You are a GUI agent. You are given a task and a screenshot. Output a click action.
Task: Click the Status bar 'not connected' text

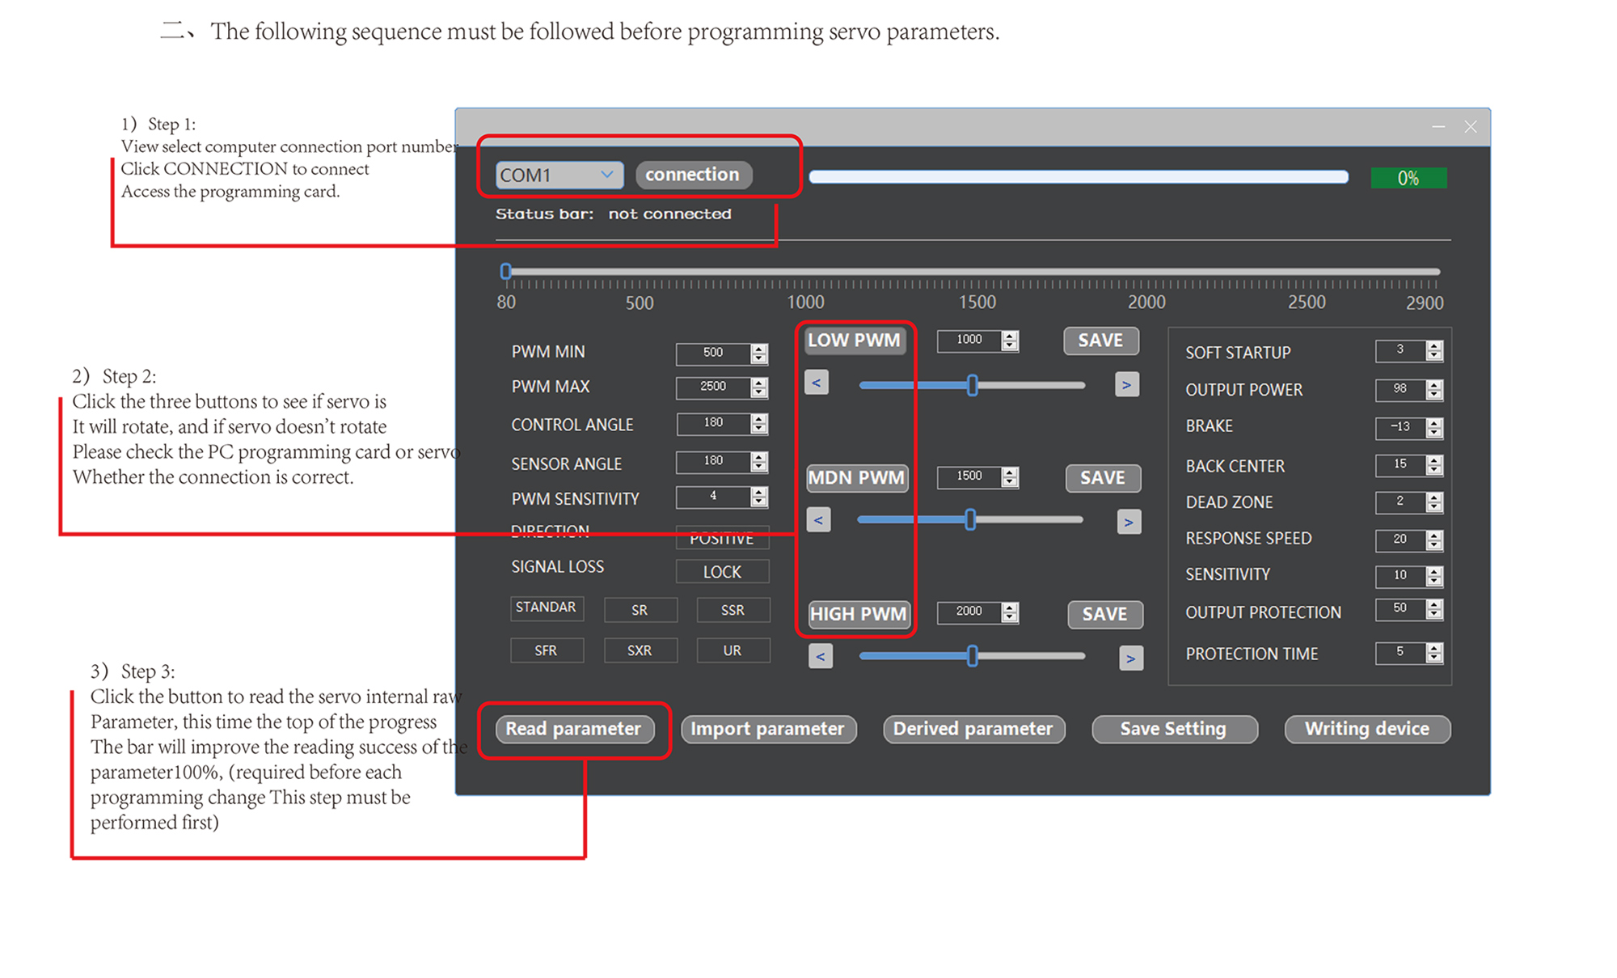click(670, 214)
